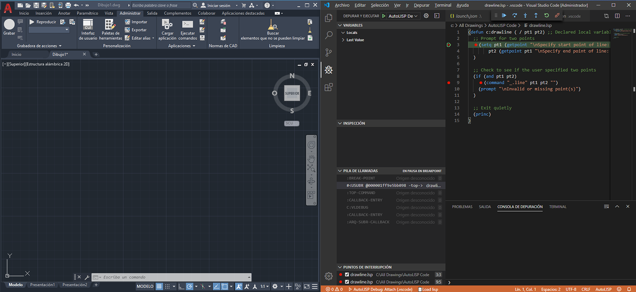Add new drawing tab with plus
The image size is (636, 292).
pyautogui.click(x=96, y=55)
